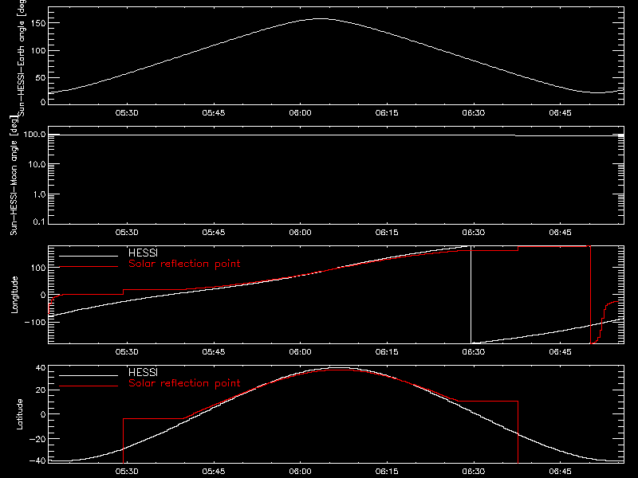The image size is (638, 478).
Task: Click 05:45 label under Earth angle plot
Action: 213,112
